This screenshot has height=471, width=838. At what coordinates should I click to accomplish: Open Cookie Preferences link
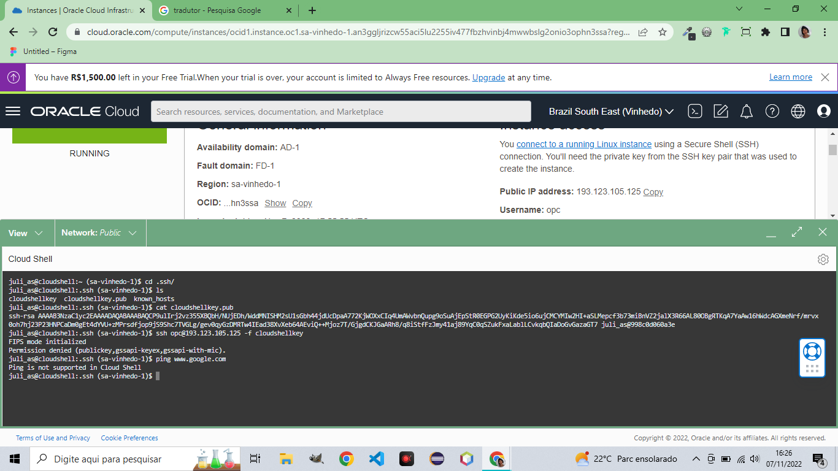[129, 438]
